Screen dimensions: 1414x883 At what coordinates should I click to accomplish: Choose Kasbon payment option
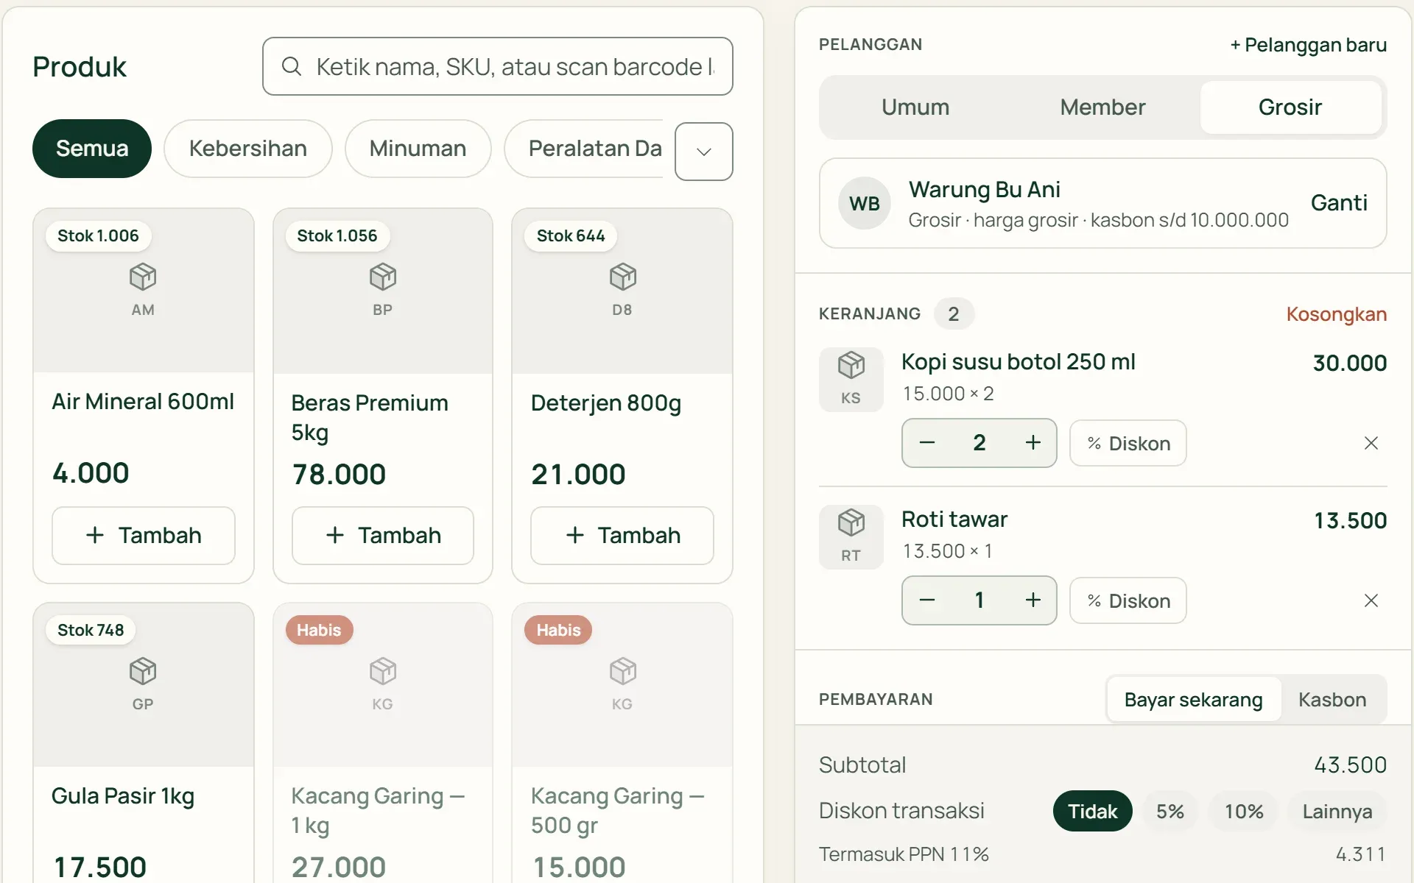1332,700
